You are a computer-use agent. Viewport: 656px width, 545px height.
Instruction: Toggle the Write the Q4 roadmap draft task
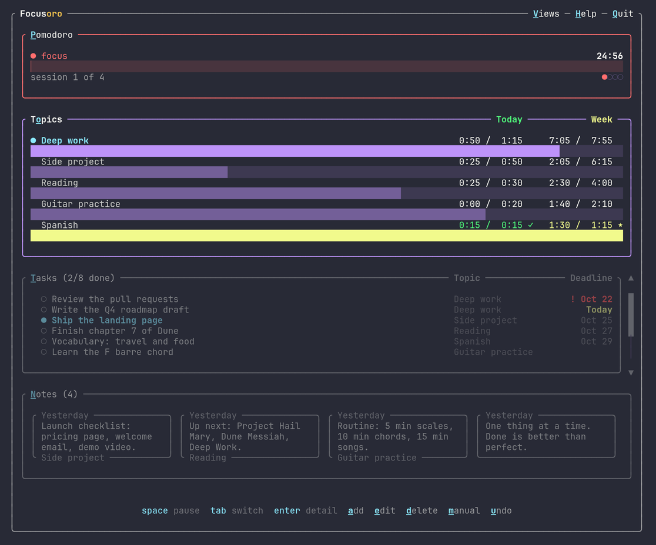tap(44, 309)
